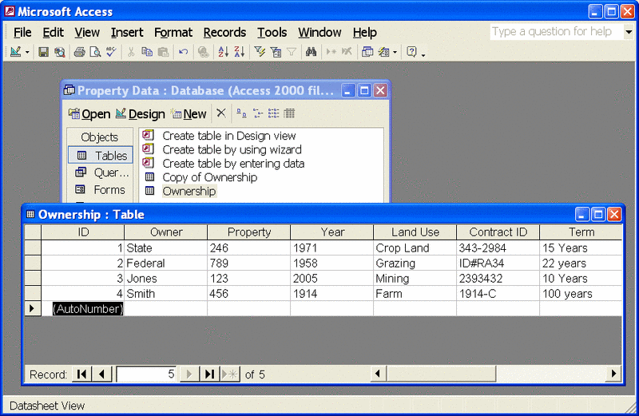The height and width of the screenshot is (416, 639).
Task: Open the Records menu
Action: pyautogui.click(x=224, y=32)
